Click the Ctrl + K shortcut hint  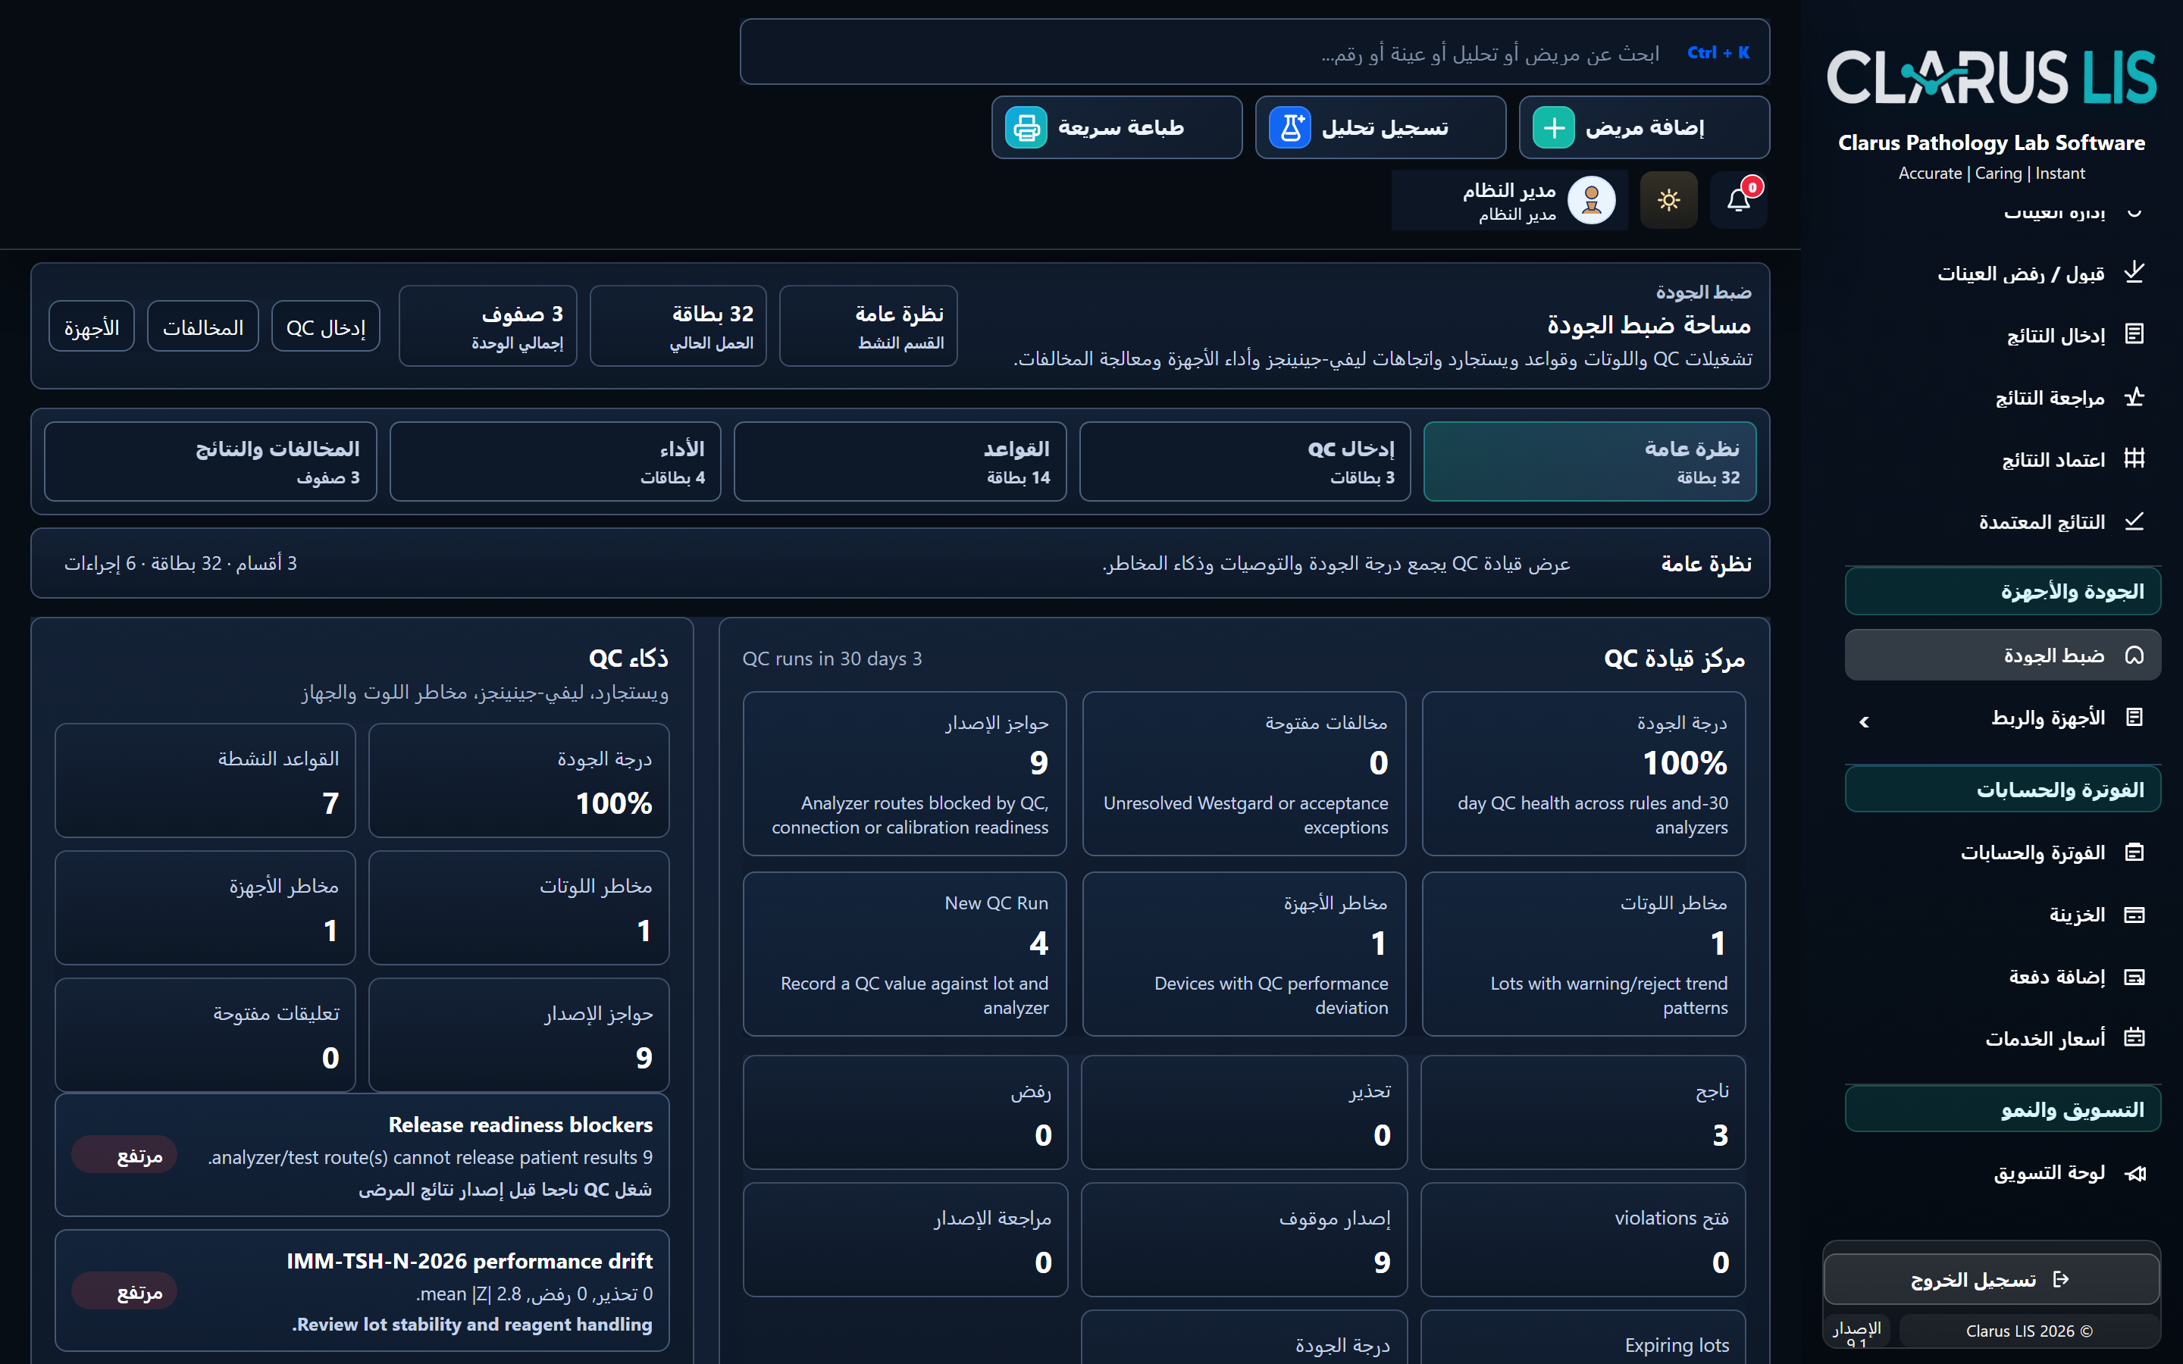(x=1718, y=52)
